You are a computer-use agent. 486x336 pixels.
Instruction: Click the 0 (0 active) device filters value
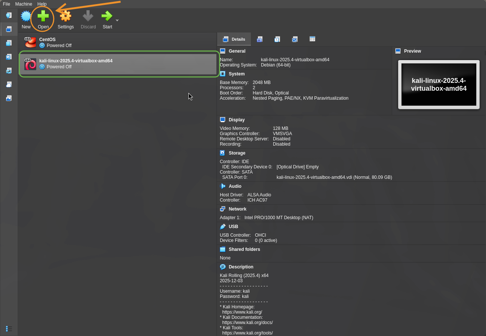(266, 240)
